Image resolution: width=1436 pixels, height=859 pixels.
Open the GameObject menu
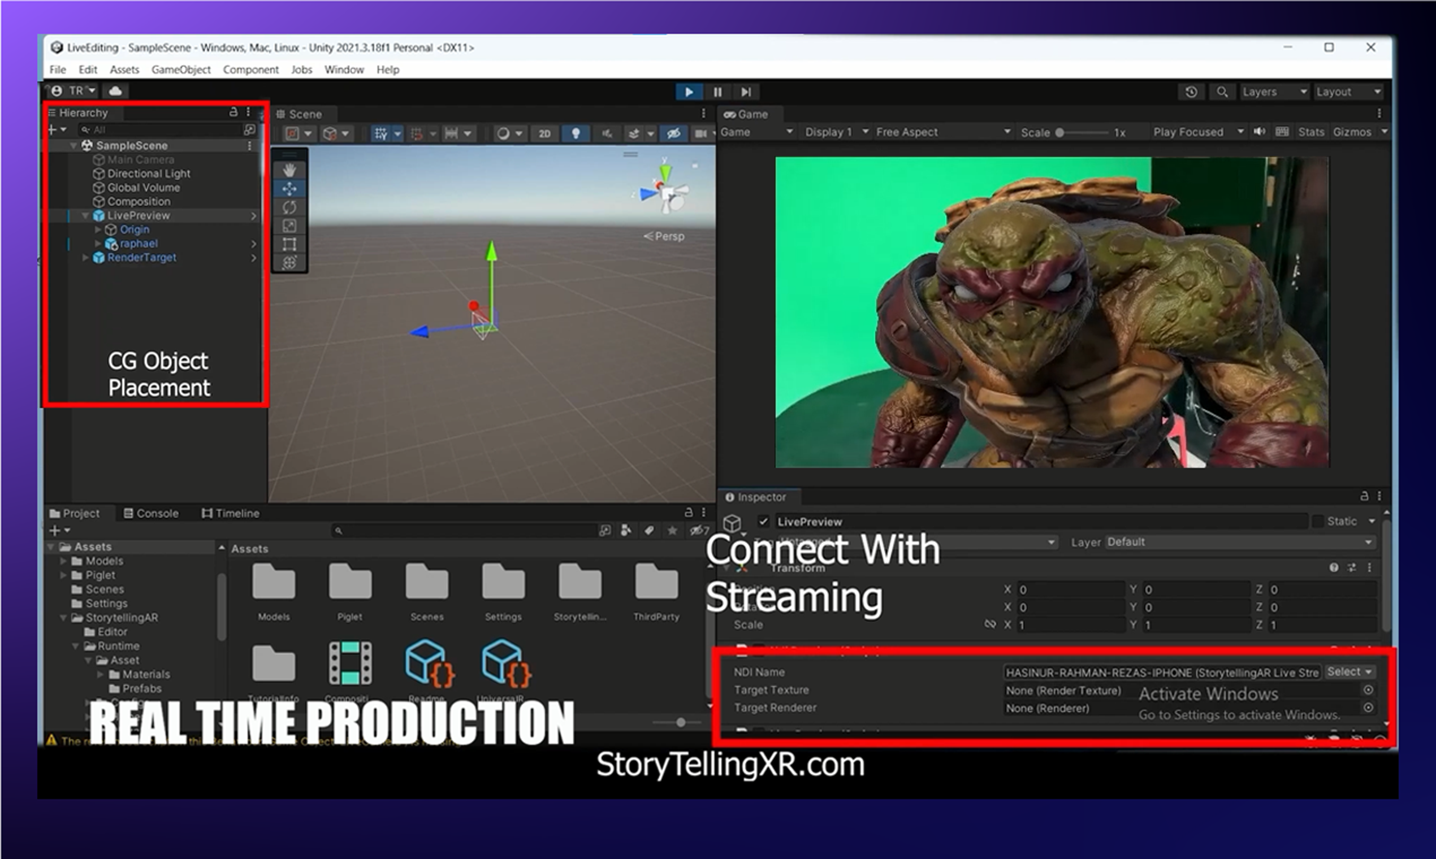[181, 70]
